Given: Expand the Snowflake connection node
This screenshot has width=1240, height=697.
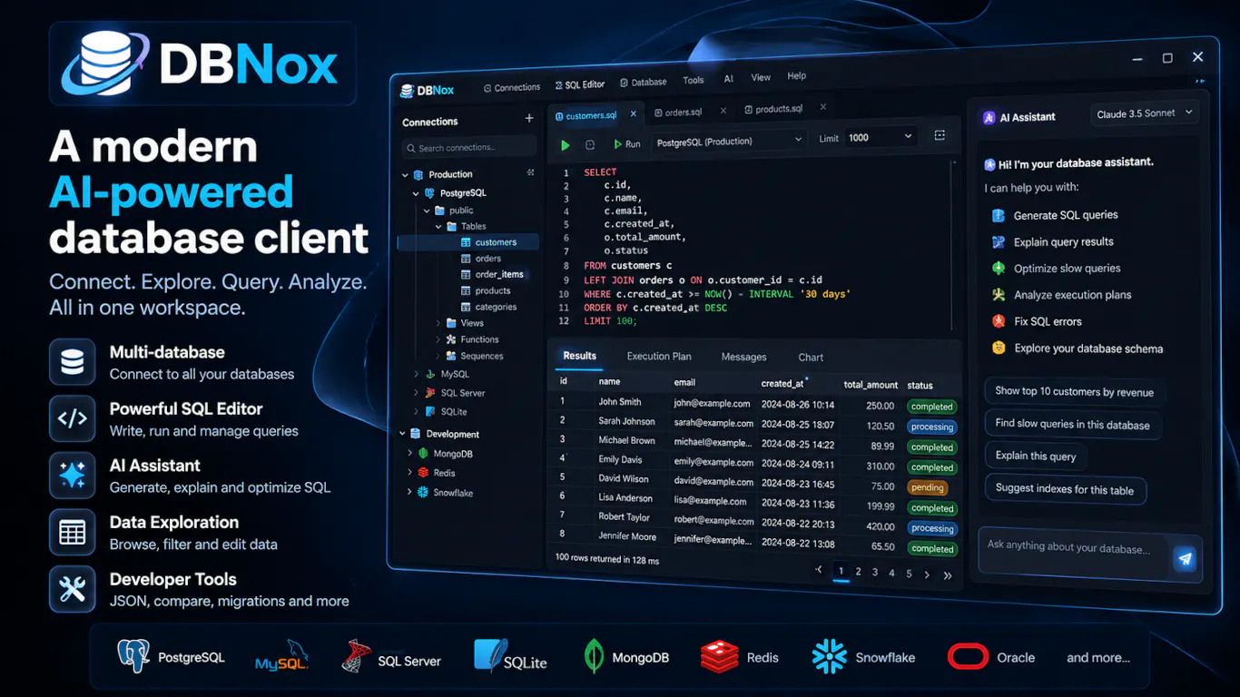Looking at the screenshot, I should (x=409, y=492).
